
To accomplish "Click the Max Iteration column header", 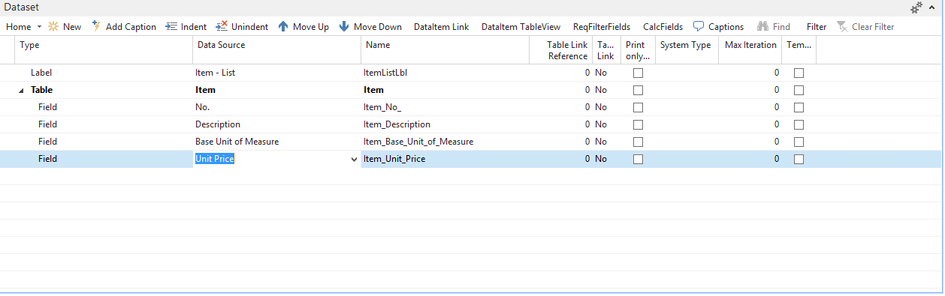I will click(x=750, y=50).
